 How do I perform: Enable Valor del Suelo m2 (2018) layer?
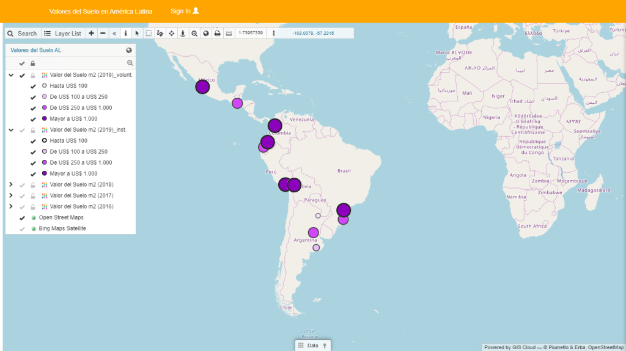click(22, 184)
